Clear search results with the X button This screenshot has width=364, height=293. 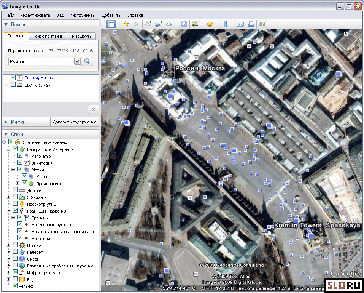[94, 109]
